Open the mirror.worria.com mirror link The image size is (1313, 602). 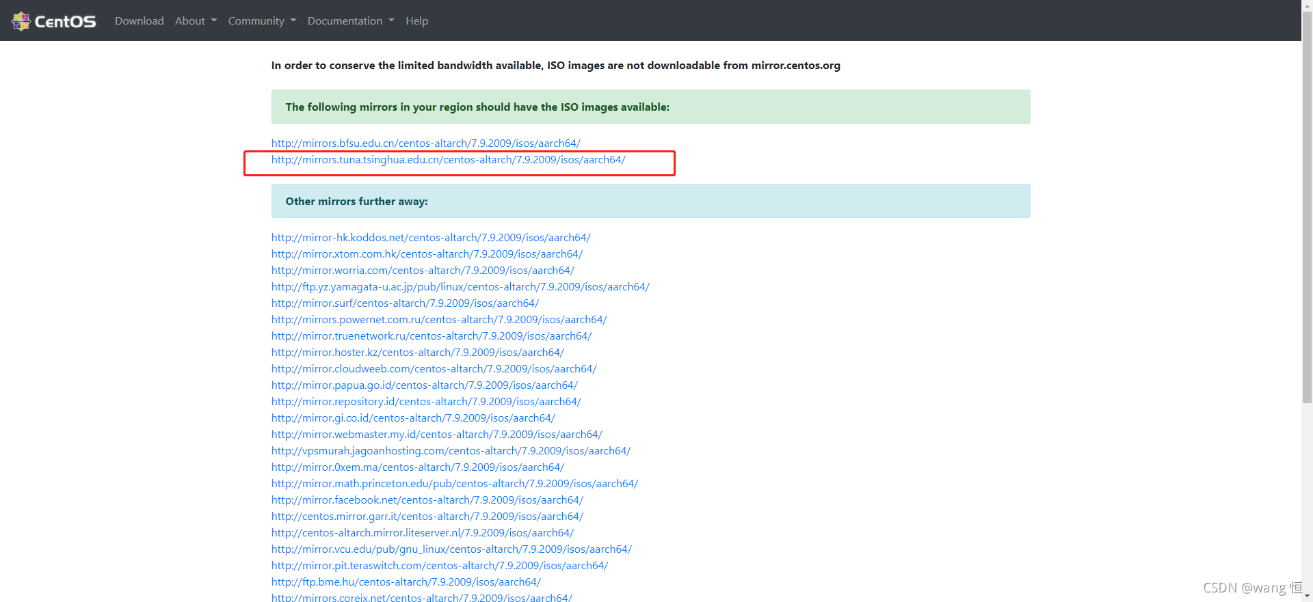423,271
